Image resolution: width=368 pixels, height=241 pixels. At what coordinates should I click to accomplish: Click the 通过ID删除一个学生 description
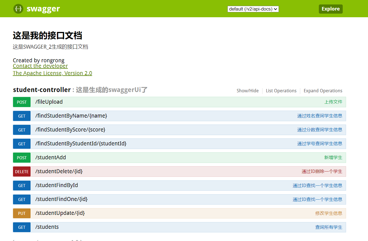(322, 171)
